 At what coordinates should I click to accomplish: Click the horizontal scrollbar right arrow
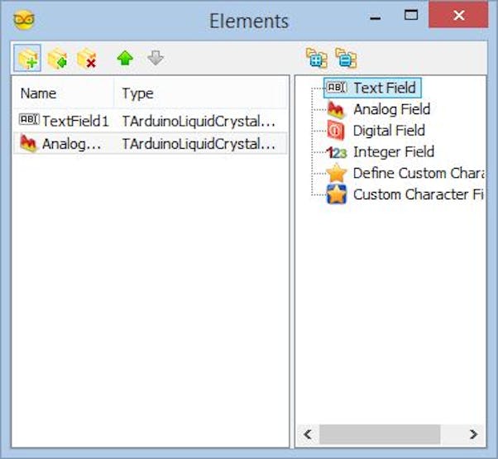(x=473, y=434)
